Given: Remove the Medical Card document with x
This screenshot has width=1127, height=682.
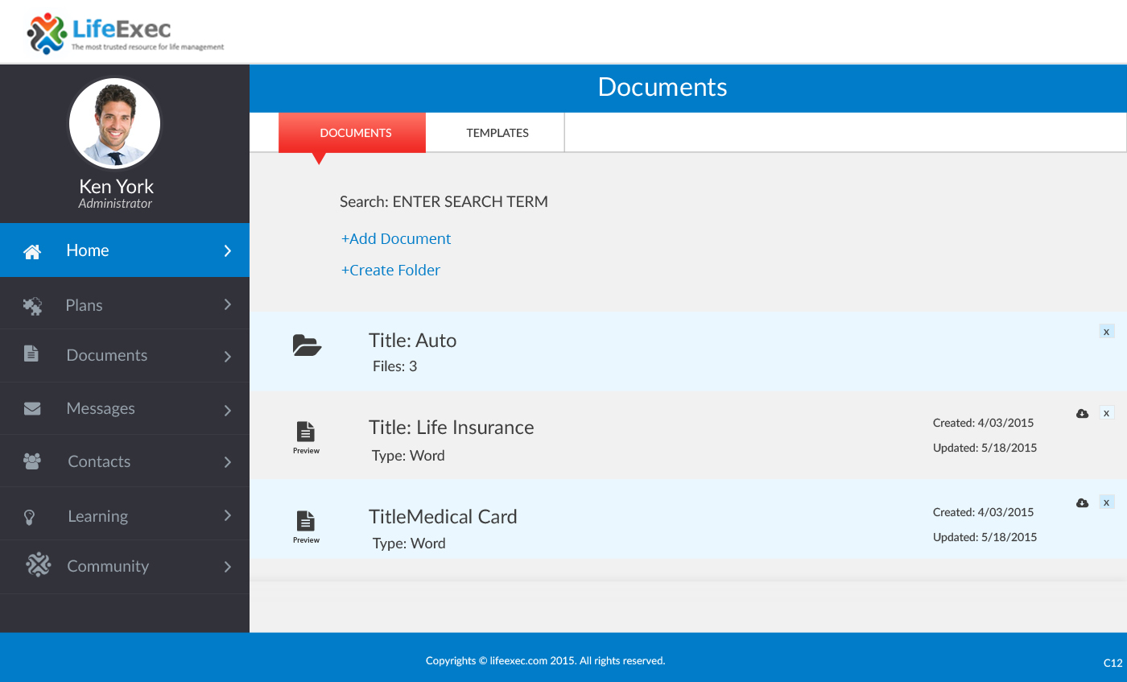Looking at the screenshot, I should 1107,502.
